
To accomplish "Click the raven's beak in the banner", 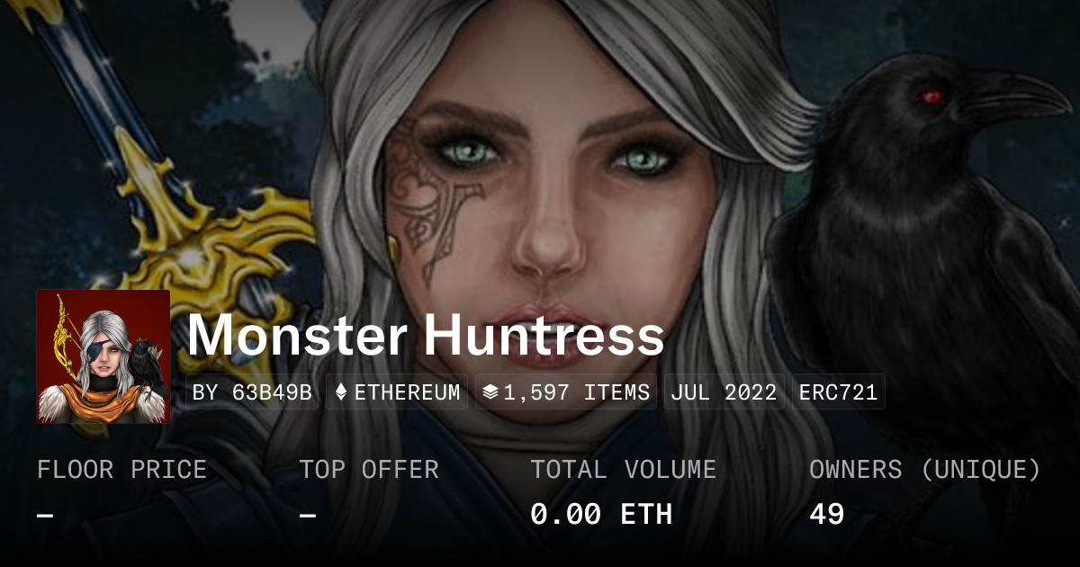I will tap(1017, 95).
